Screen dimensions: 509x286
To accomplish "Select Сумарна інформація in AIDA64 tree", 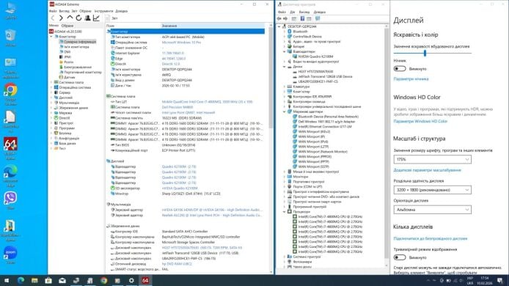I will [77, 42].
